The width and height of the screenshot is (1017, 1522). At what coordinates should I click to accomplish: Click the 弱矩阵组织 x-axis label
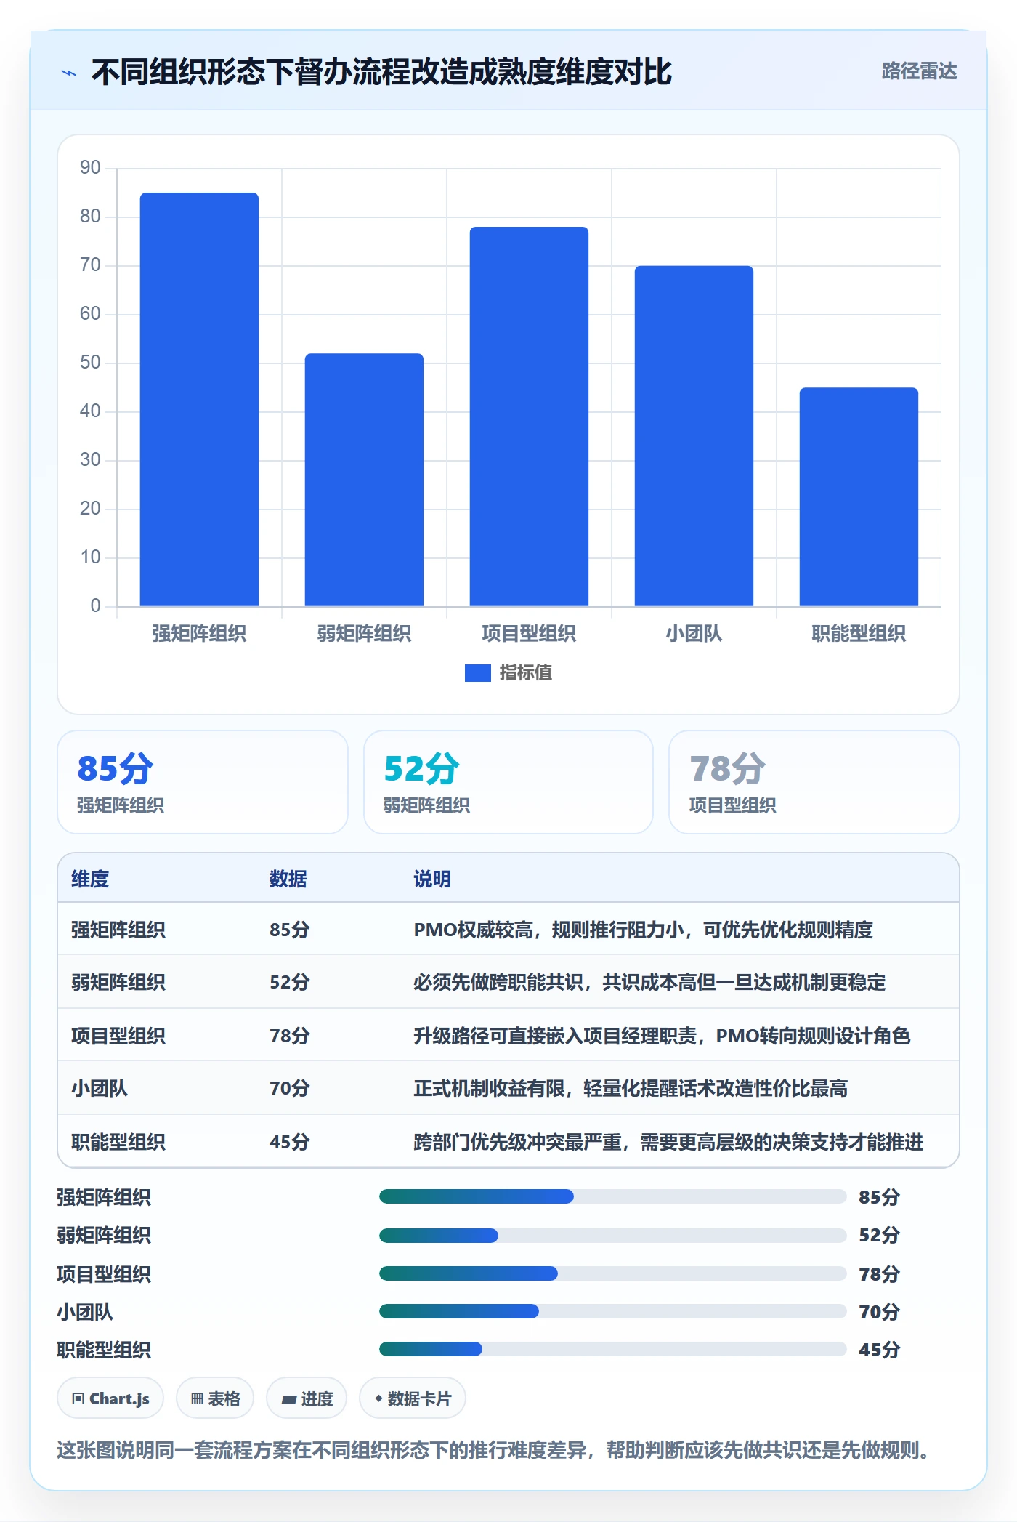[x=364, y=634]
